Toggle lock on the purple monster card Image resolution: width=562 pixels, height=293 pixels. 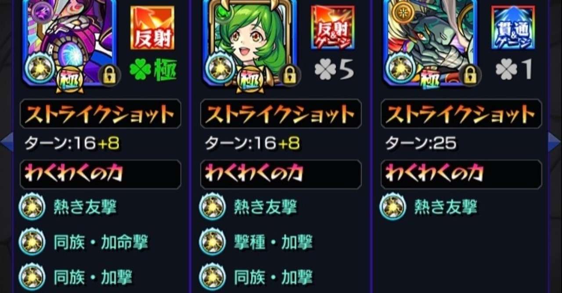tap(108, 75)
